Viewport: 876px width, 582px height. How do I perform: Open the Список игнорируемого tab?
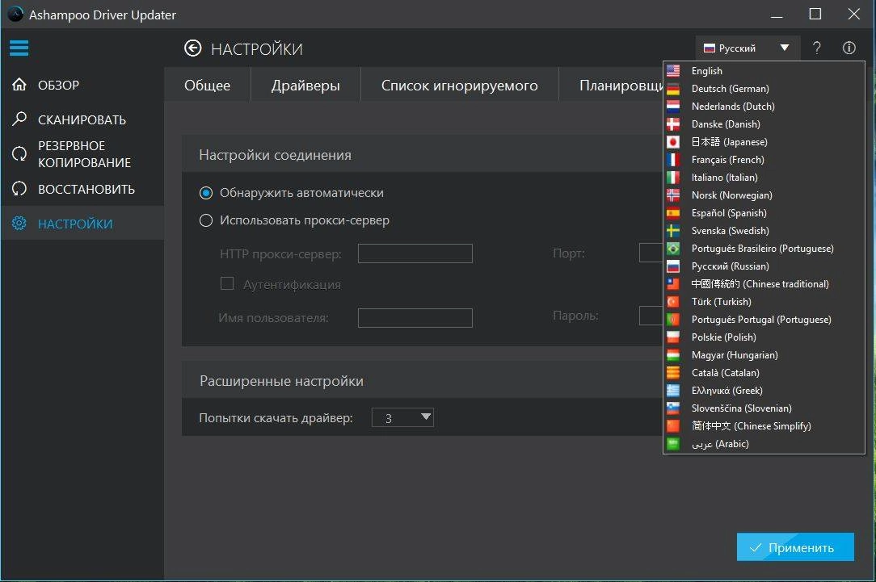click(x=460, y=86)
